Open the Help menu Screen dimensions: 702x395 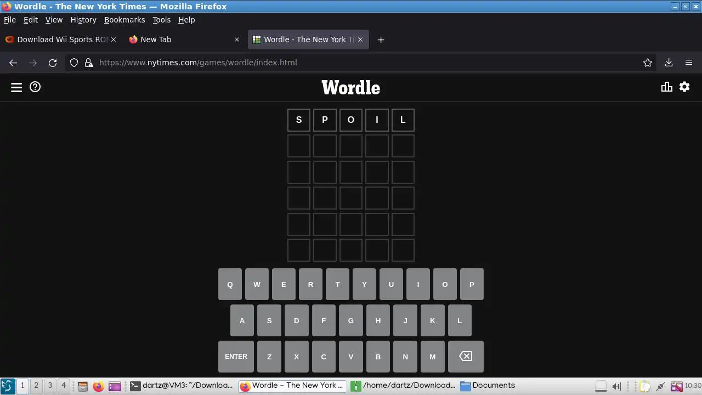tap(186, 20)
